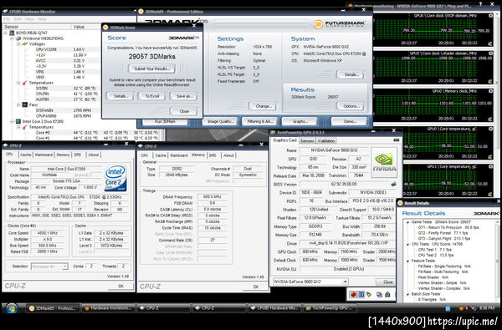Open Details in 3DMark Score dialog
The height and width of the screenshot is (330, 502).
point(120,96)
